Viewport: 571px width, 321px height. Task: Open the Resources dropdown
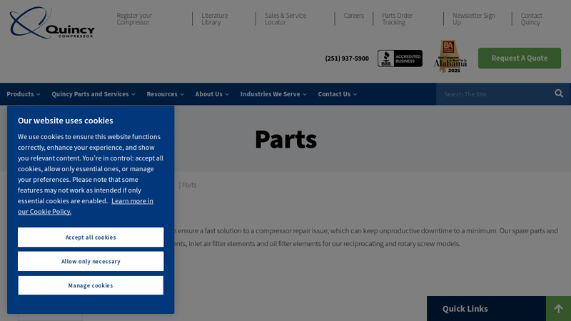165,94
